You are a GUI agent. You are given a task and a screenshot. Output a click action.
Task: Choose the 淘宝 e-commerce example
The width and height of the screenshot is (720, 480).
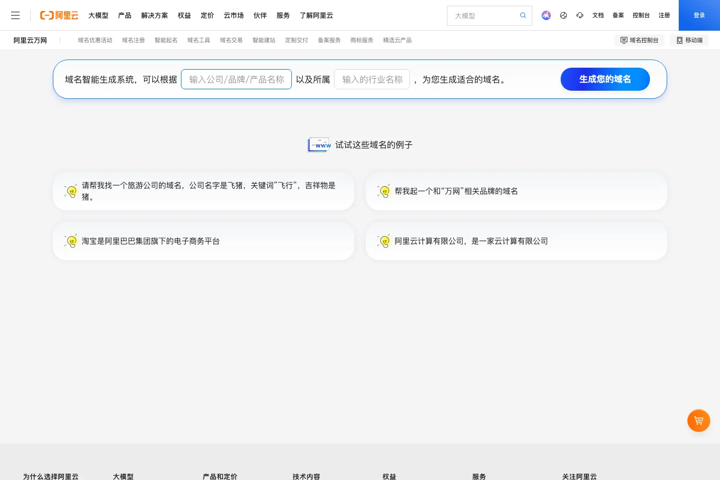204,241
